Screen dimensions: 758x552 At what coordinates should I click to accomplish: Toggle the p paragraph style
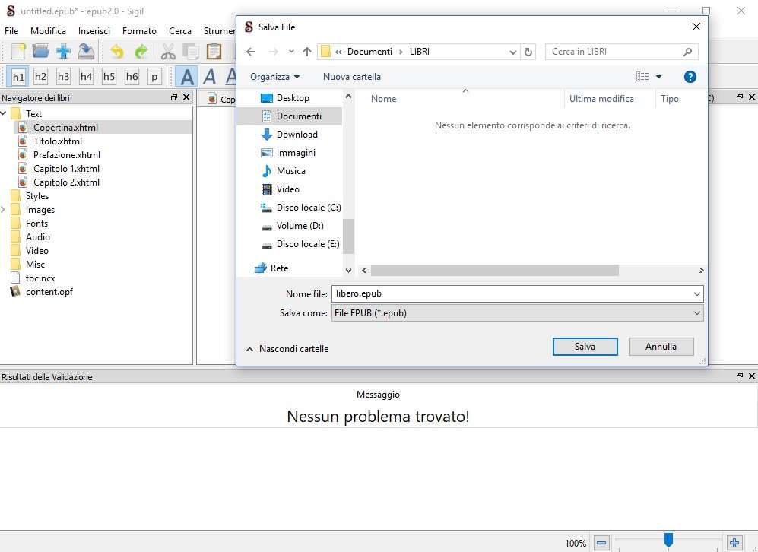point(154,77)
